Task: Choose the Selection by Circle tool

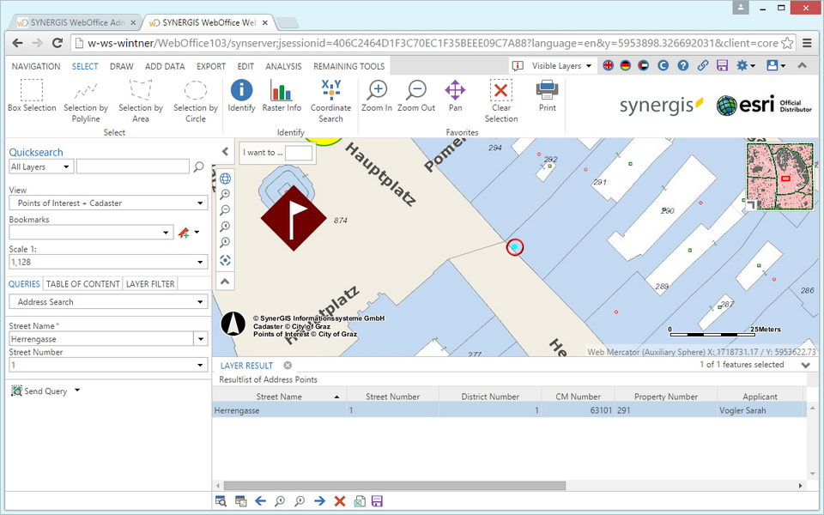Action: coord(196,90)
